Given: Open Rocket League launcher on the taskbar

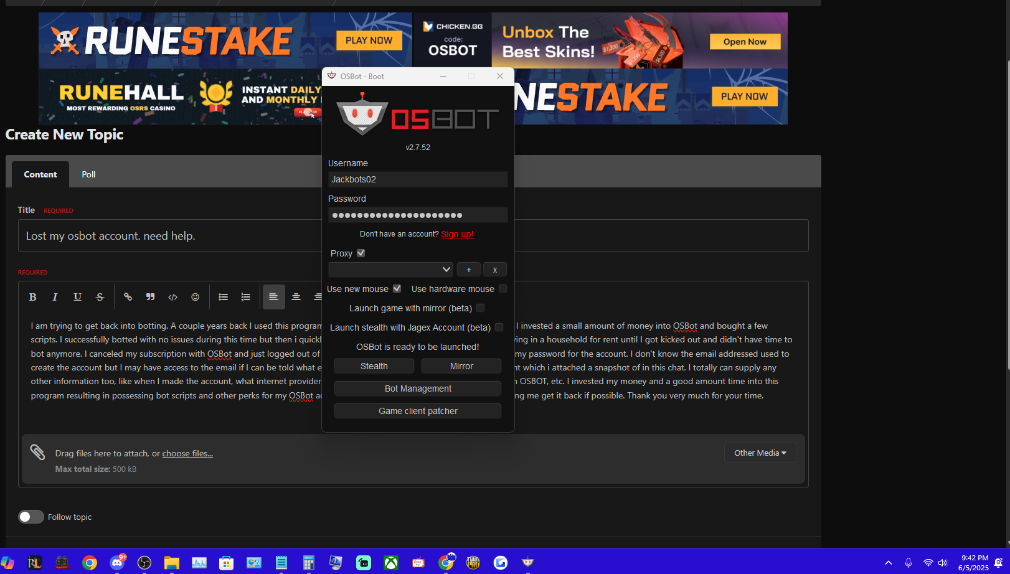Looking at the screenshot, I should pyautogui.click(x=35, y=563).
